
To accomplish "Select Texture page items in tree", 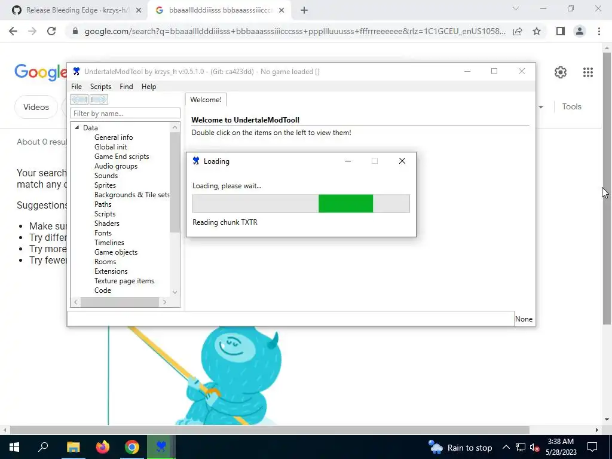I will [x=124, y=281].
